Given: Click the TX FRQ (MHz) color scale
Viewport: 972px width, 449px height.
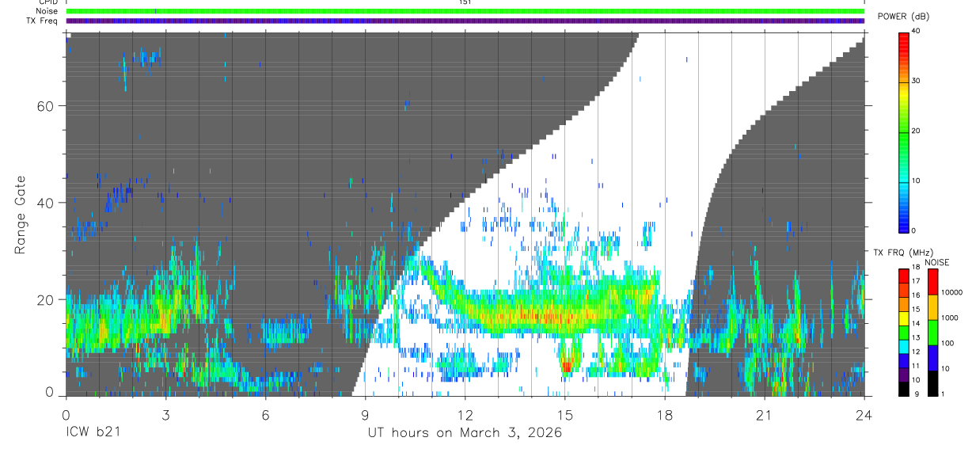Looking at the screenshot, I should click(x=904, y=332).
